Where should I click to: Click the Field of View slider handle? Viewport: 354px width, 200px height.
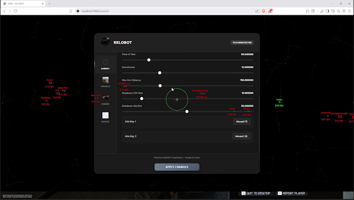pos(149,60)
